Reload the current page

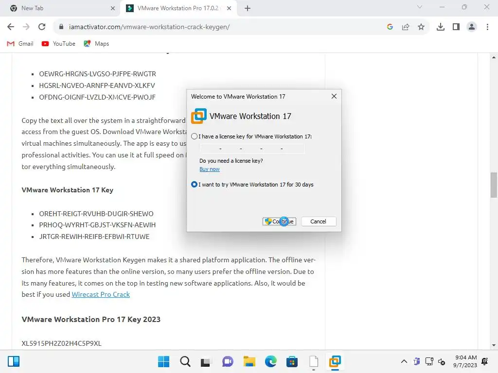click(42, 27)
